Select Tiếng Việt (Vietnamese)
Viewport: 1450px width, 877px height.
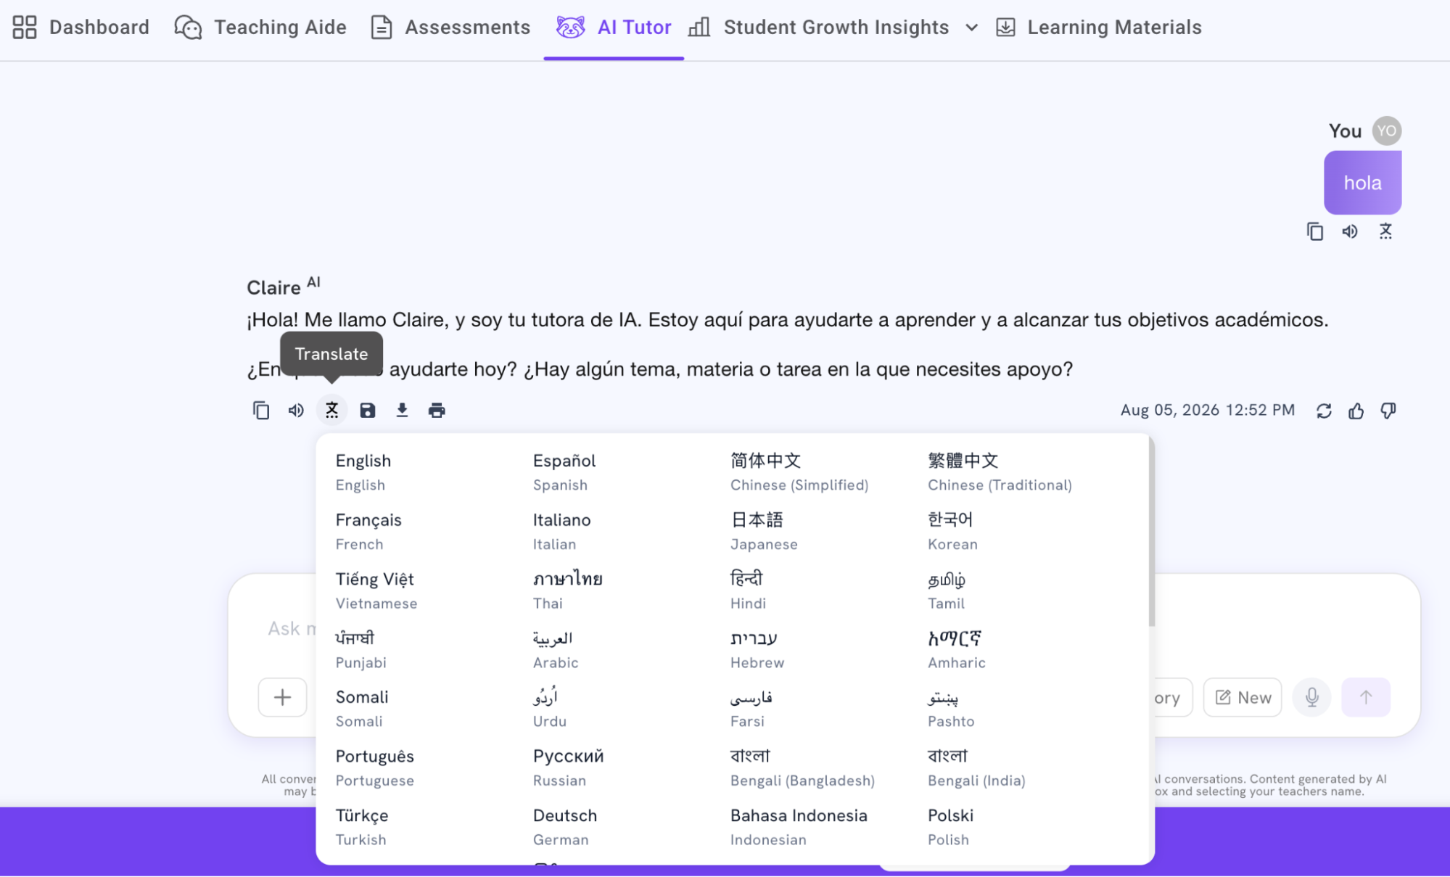coord(376,590)
